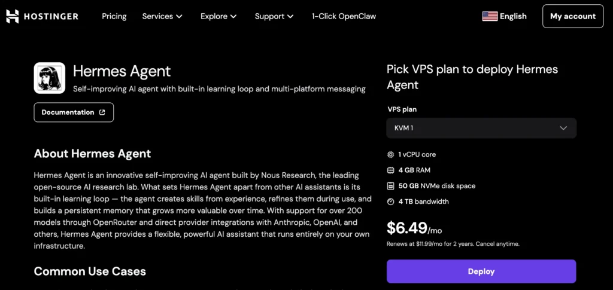This screenshot has height=290, width=613.
Task: Click the Hostinger logo icon
Action: pos(13,16)
